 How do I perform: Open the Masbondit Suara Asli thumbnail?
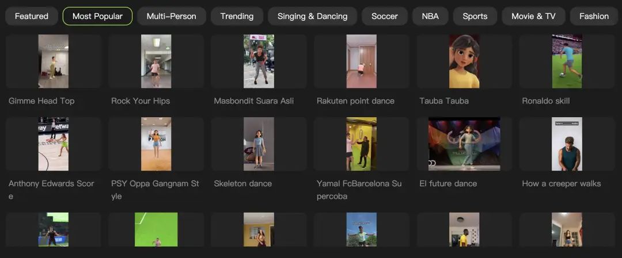tap(259, 61)
